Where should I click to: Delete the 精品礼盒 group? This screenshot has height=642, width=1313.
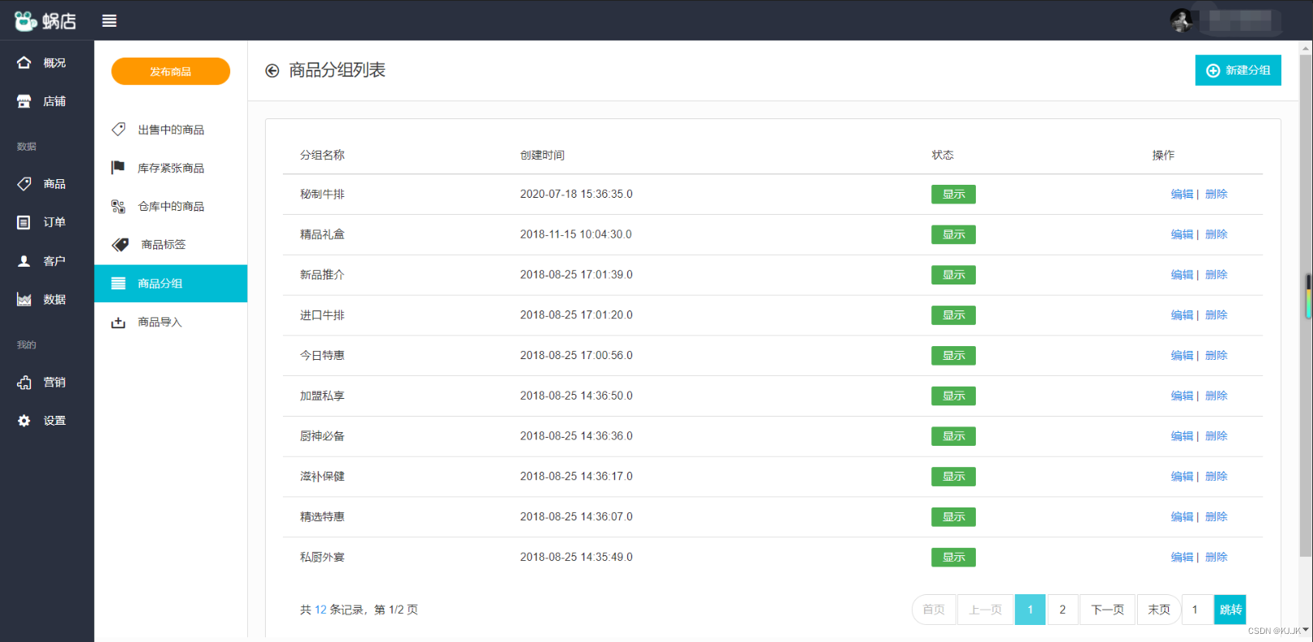point(1217,234)
